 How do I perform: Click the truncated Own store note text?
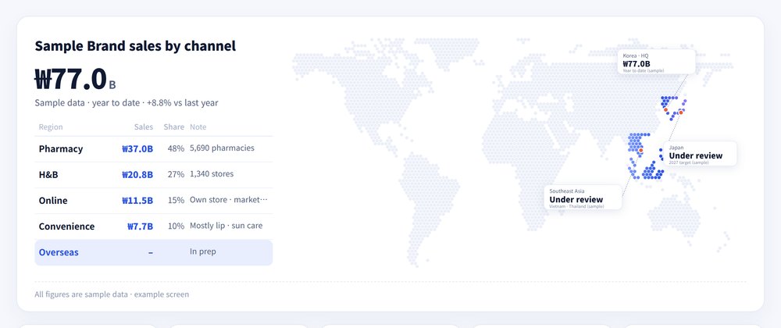229,200
